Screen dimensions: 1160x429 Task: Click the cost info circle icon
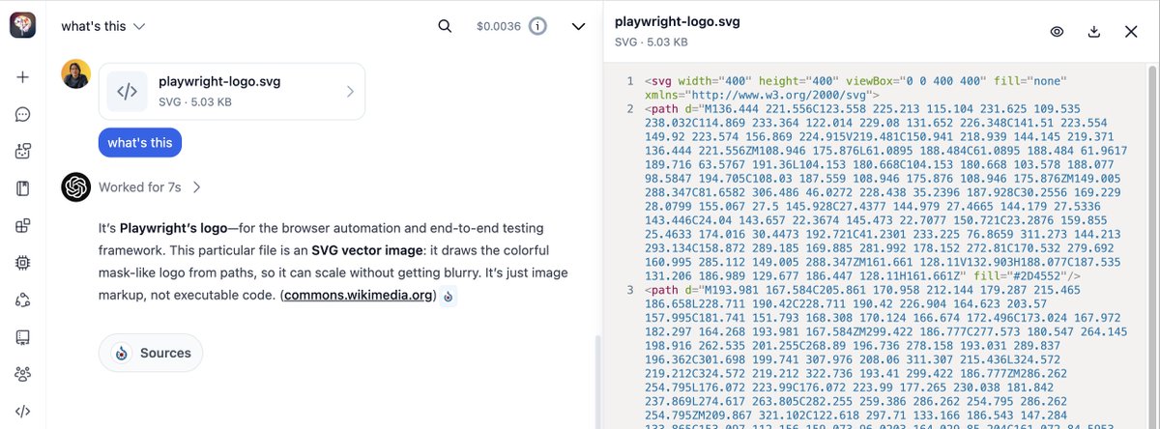coord(537,26)
